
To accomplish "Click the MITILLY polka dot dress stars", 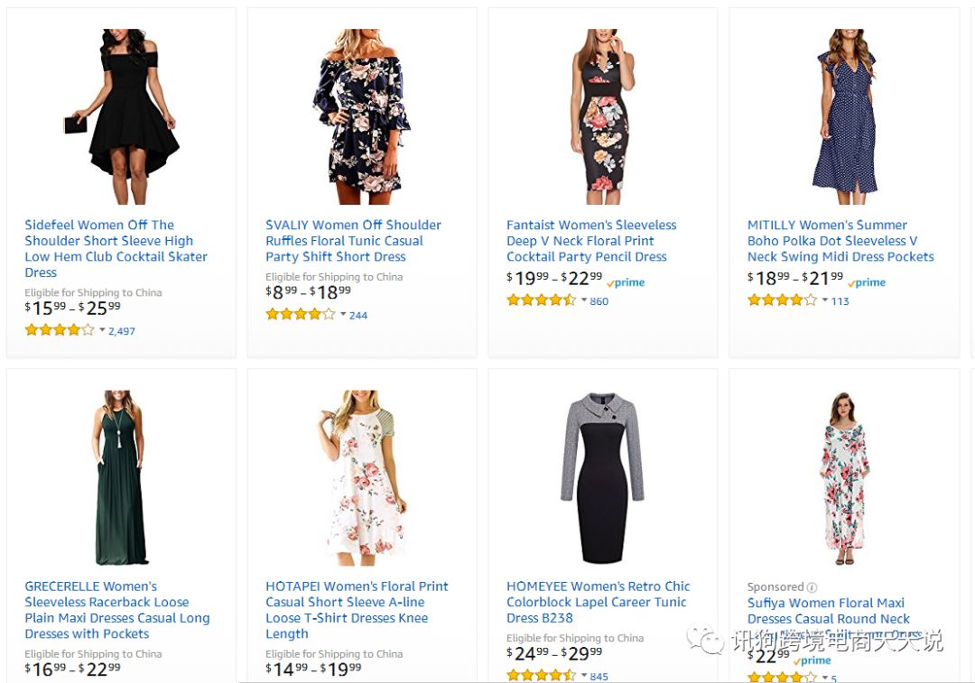I will 782,300.
